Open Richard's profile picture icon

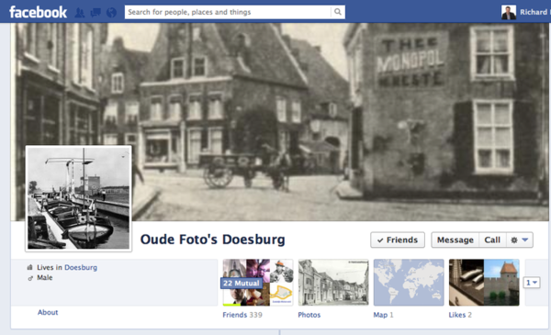click(509, 12)
